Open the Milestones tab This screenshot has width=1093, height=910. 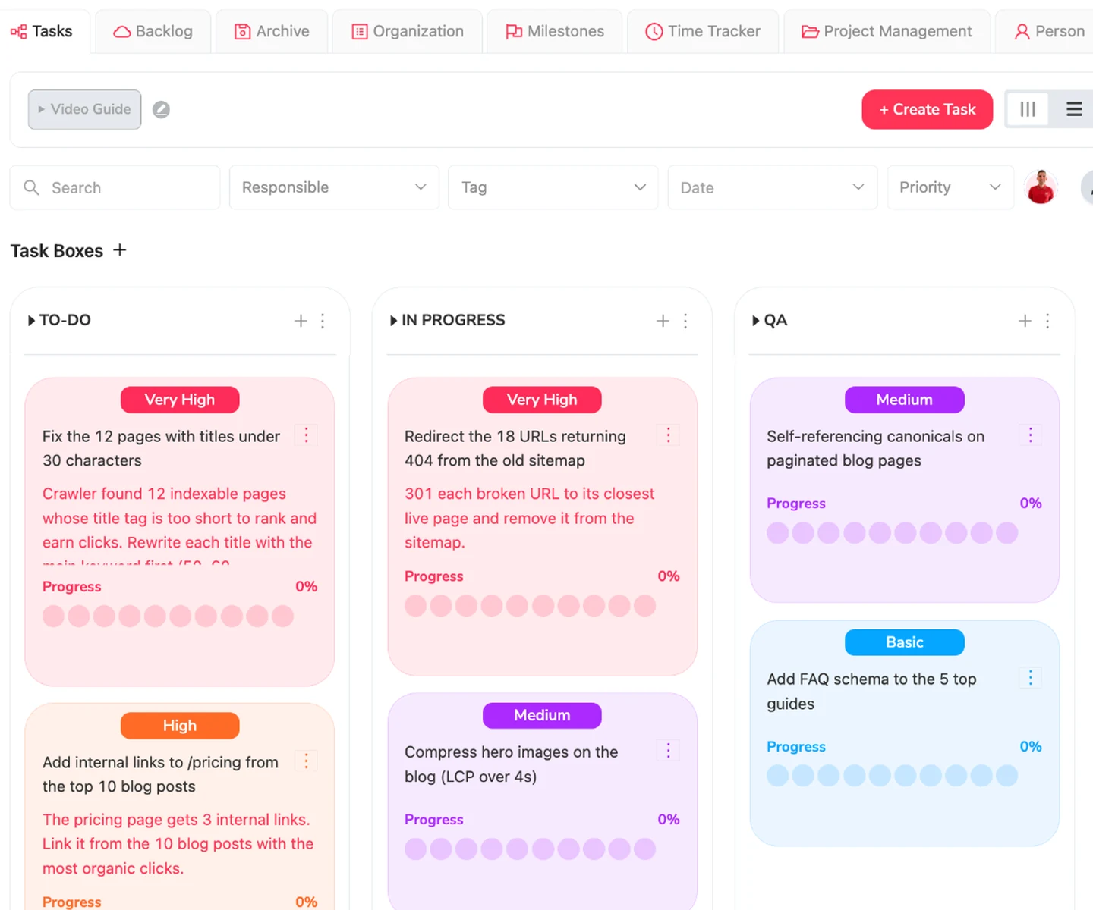[555, 31]
